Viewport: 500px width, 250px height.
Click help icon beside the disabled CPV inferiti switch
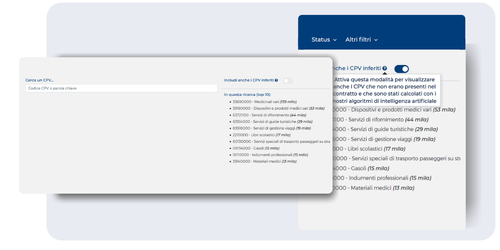tap(276, 80)
